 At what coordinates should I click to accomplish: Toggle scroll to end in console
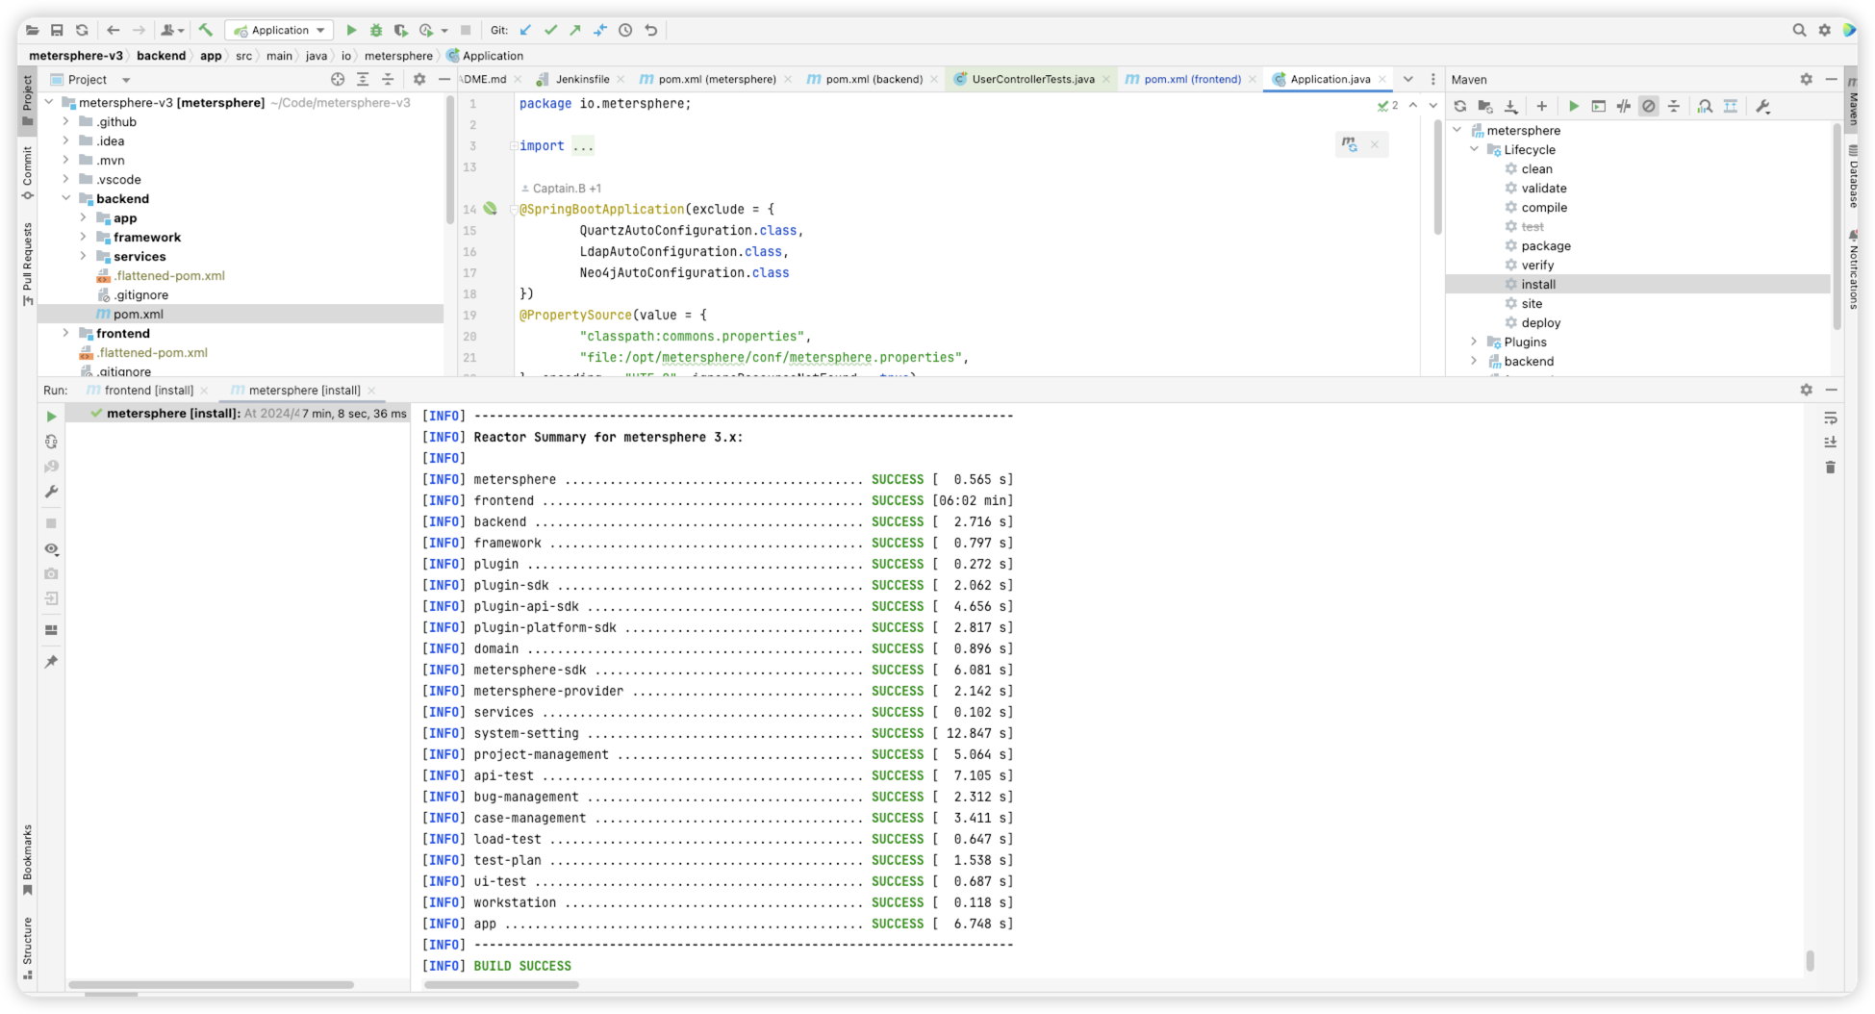click(1830, 442)
